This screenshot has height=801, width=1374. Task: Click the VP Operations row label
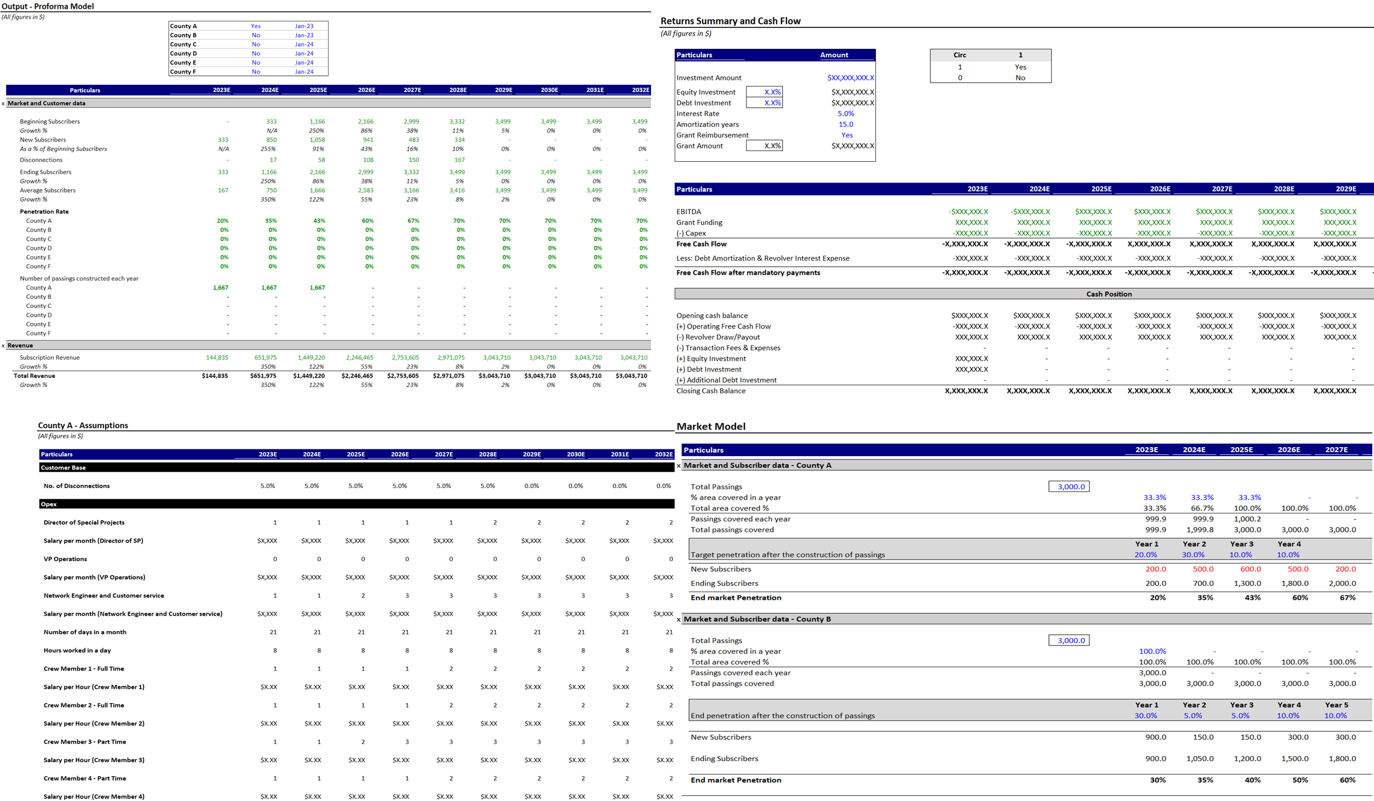65,559
